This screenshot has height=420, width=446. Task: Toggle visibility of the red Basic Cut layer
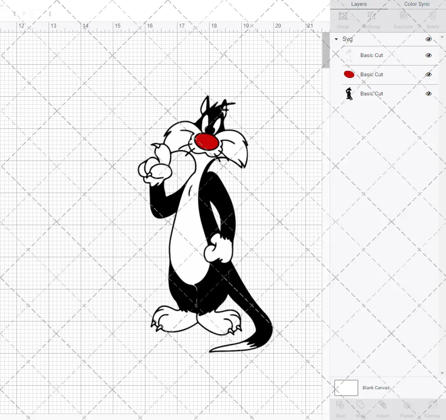428,74
